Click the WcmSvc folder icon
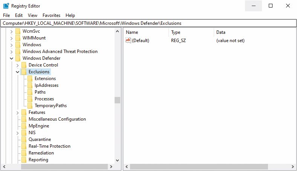The height and width of the screenshot is (171, 297). (x=18, y=31)
